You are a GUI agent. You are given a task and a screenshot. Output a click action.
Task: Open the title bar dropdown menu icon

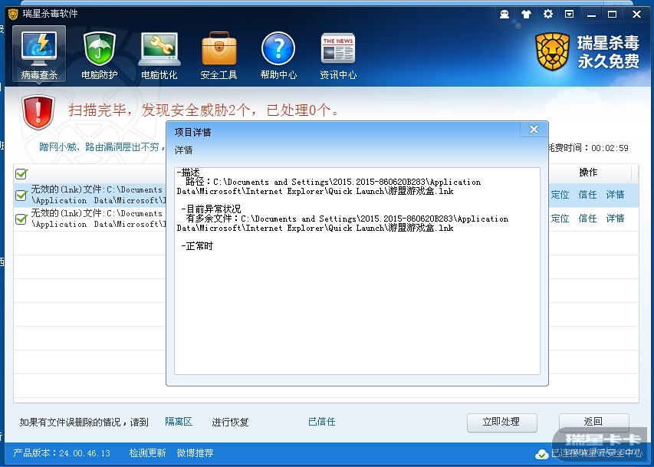[x=569, y=14]
